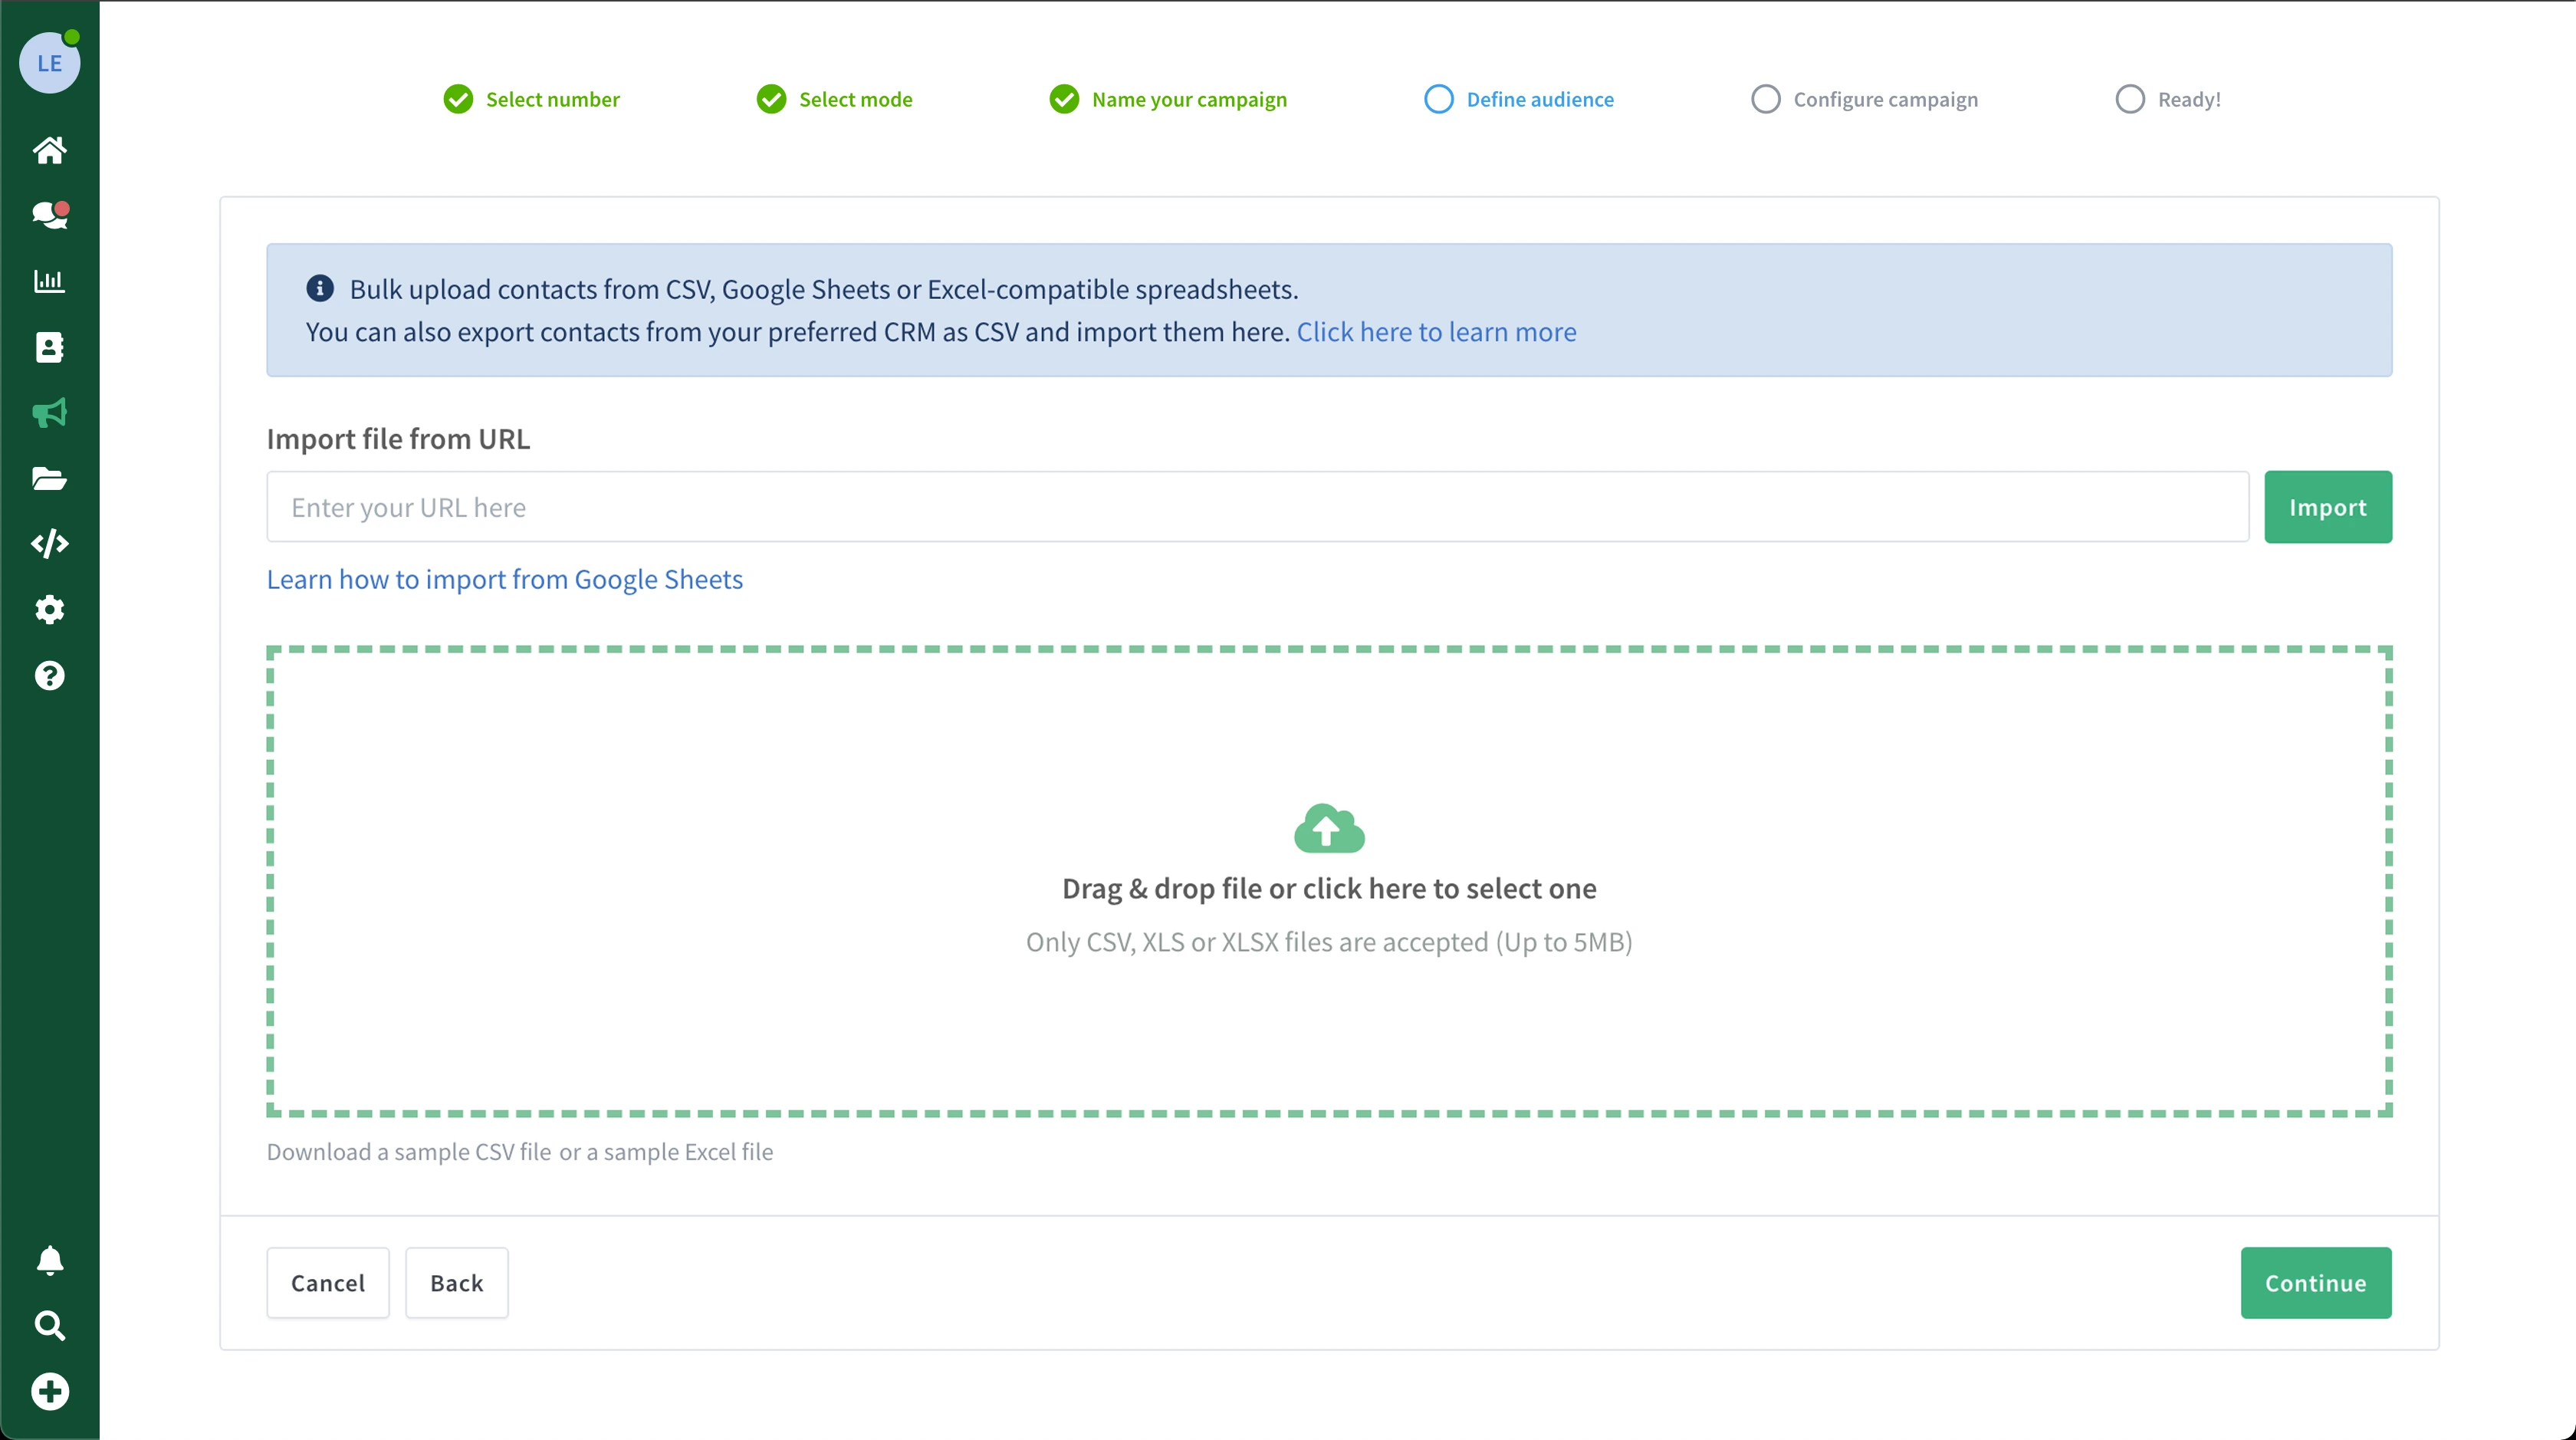
Task: Click the cloud upload icon
Action: (x=1329, y=828)
